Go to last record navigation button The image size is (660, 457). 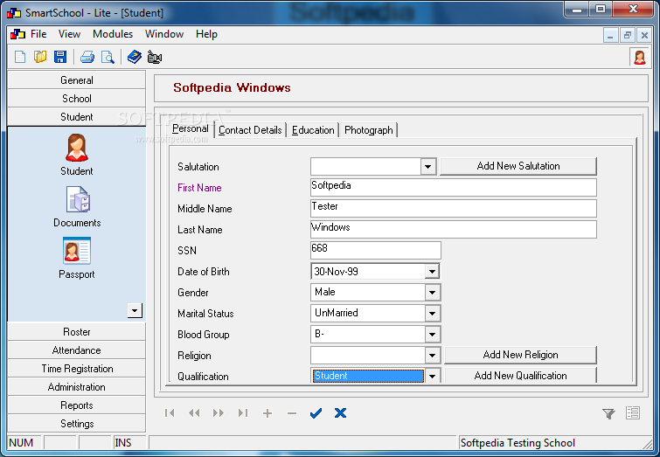(x=243, y=412)
